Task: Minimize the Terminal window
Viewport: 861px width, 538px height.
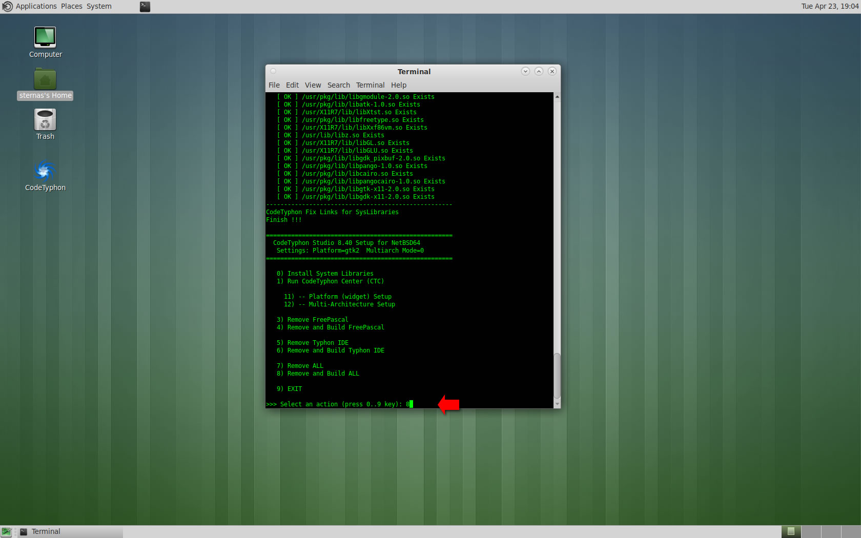Action: (x=525, y=71)
